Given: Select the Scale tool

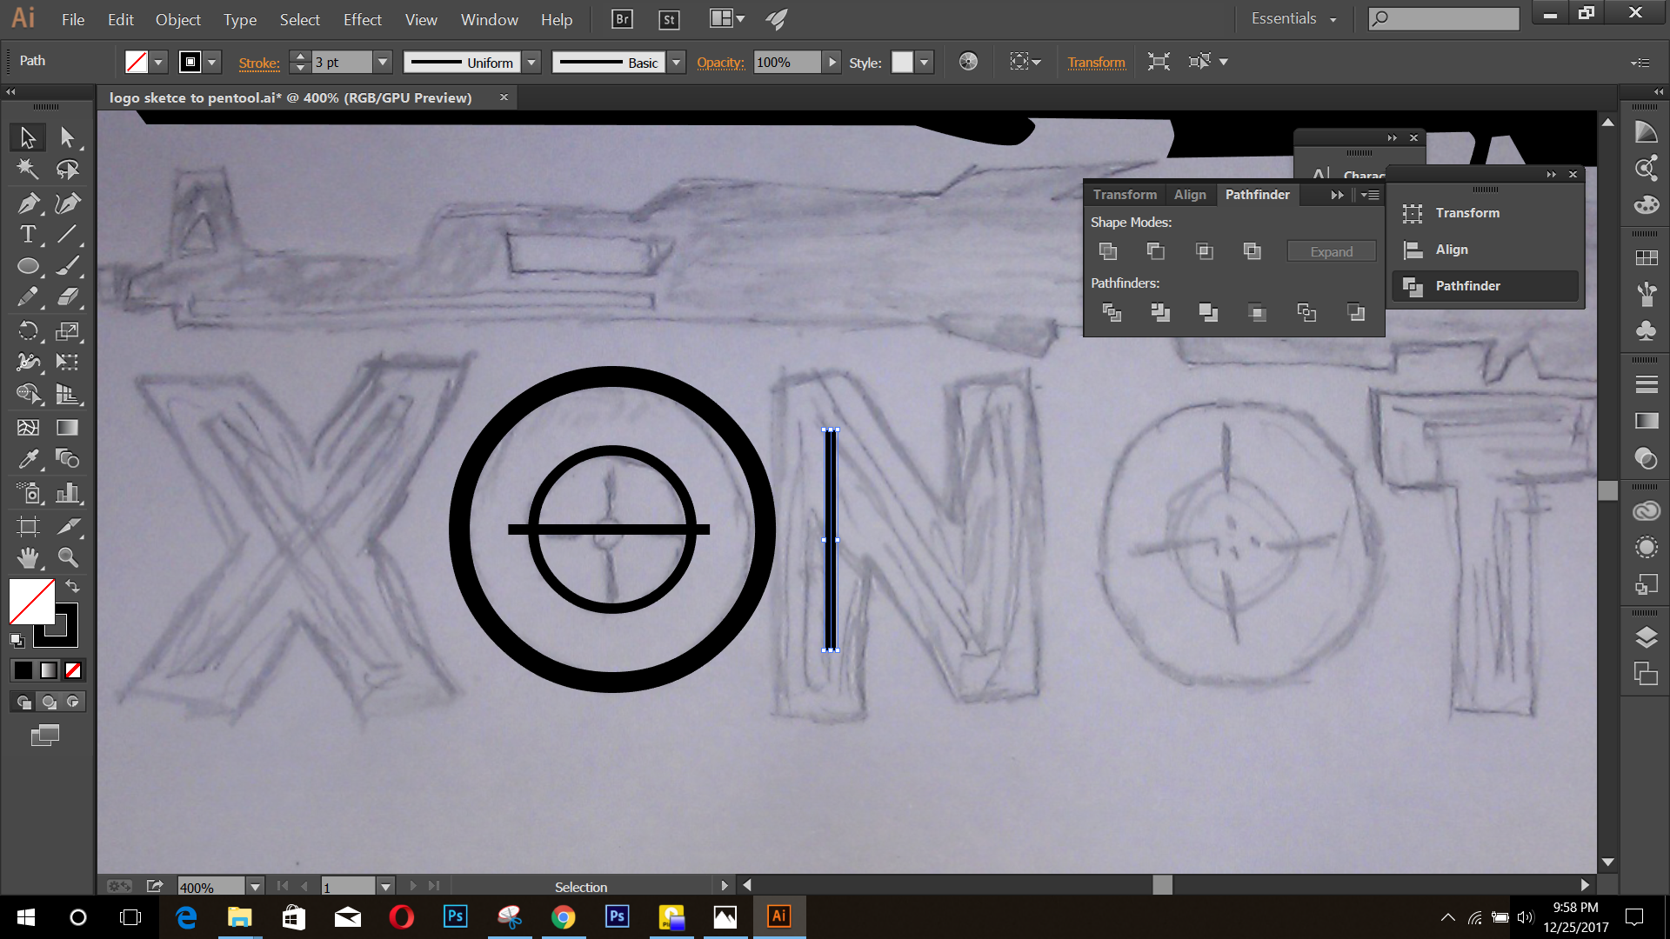Looking at the screenshot, I should tap(67, 330).
